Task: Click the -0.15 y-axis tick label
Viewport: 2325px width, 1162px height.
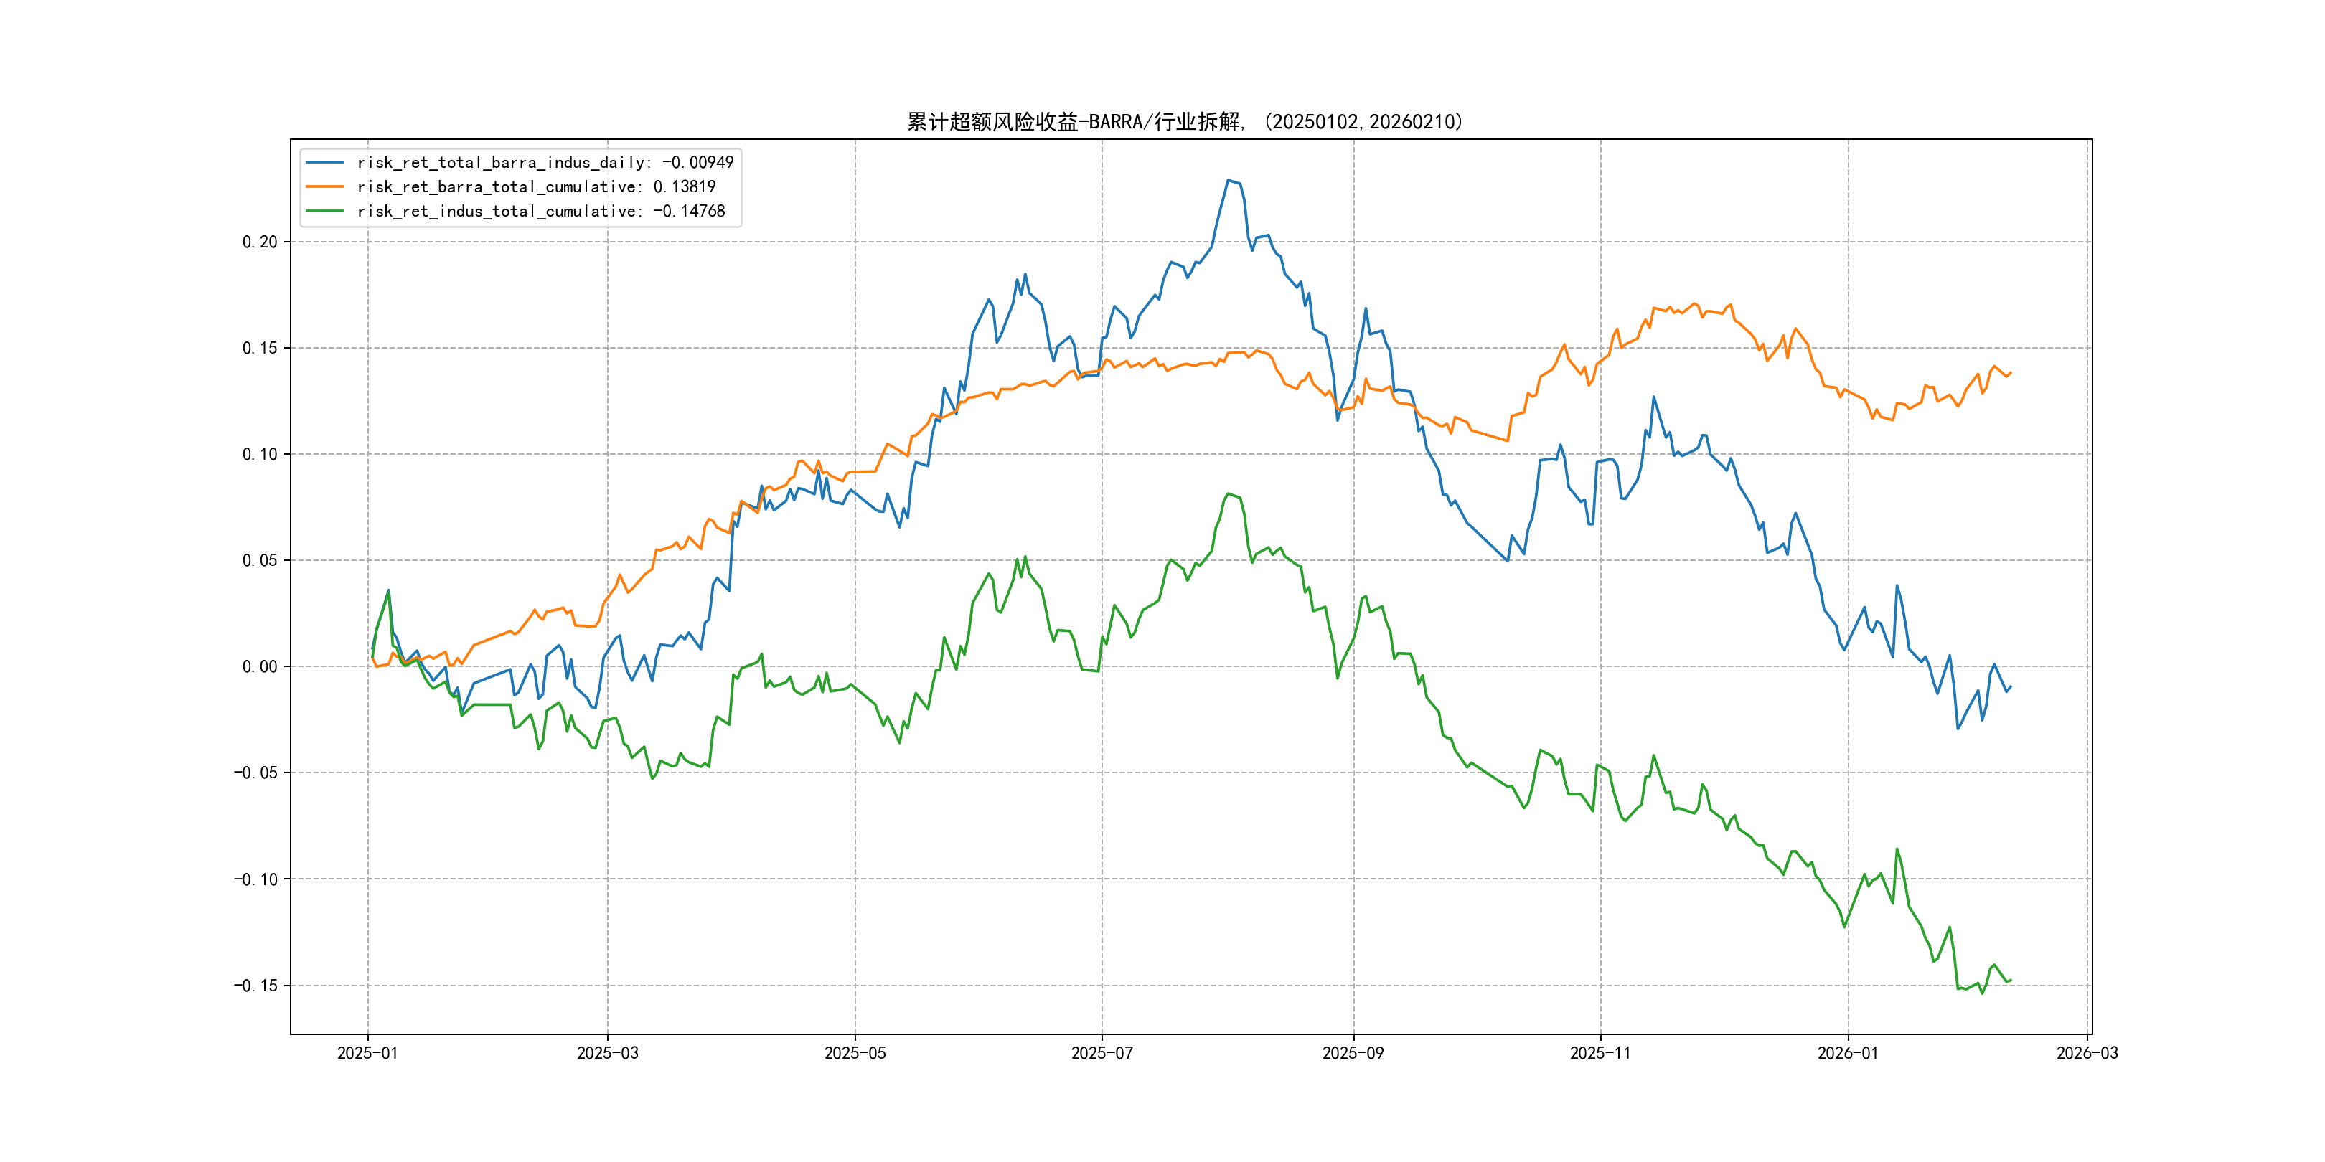Action: click(x=256, y=985)
